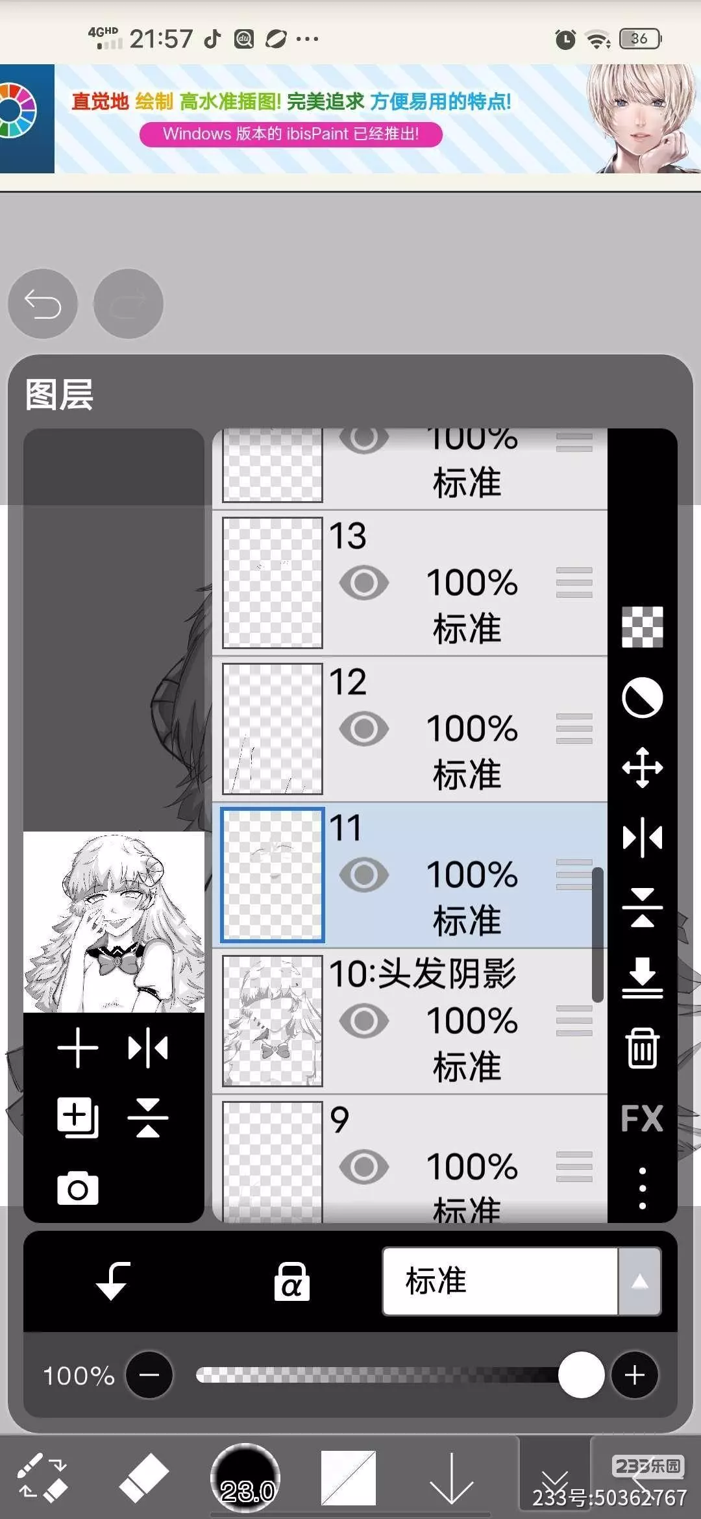This screenshot has width=701, height=1519.
Task: Increase opacity with plus button
Action: point(634,1375)
